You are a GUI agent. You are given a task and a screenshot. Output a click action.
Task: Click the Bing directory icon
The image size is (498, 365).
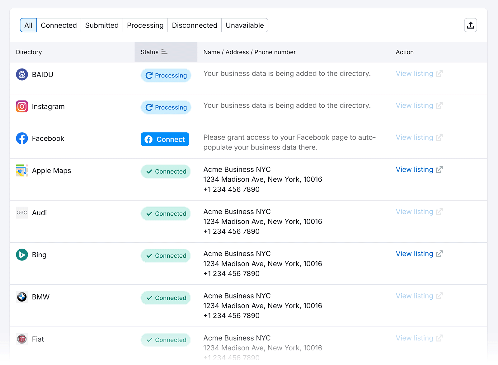click(x=22, y=255)
